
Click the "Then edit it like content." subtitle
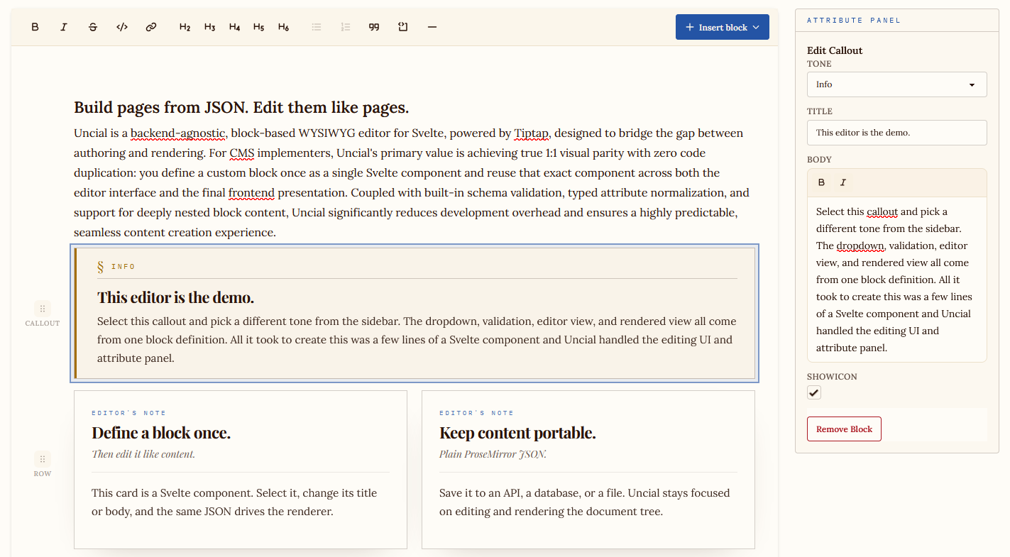point(143,454)
